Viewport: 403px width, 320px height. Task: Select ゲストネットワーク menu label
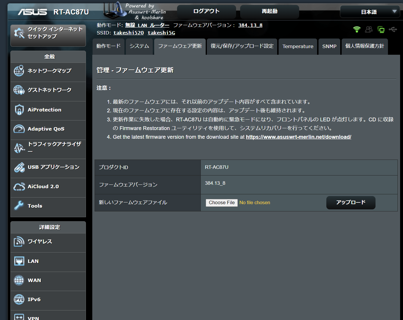pyautogui.click(x=49, y=90)
